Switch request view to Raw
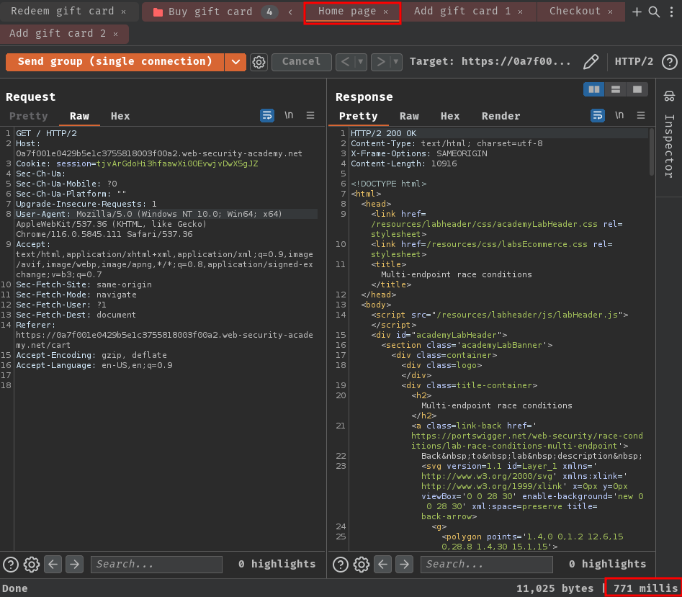This screenshot has height=597, width=682. [79, 116]
